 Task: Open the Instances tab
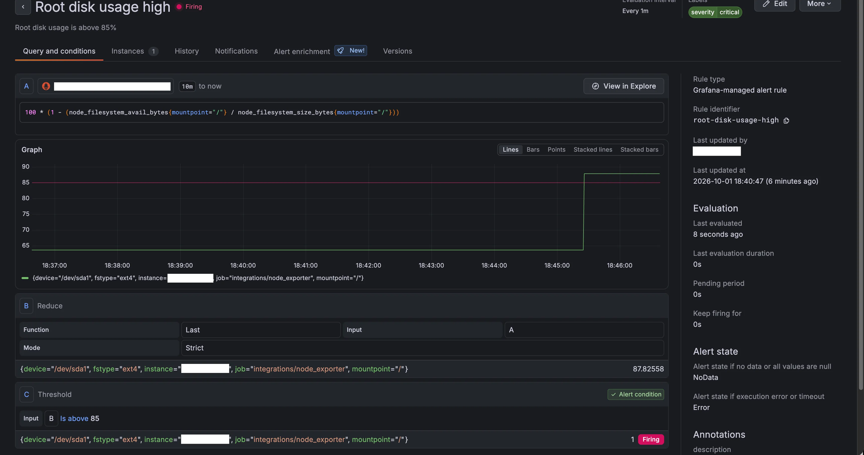[134, 51]
